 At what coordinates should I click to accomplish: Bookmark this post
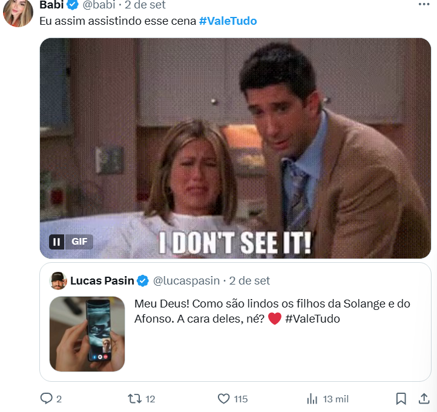[x=401, y=399]
